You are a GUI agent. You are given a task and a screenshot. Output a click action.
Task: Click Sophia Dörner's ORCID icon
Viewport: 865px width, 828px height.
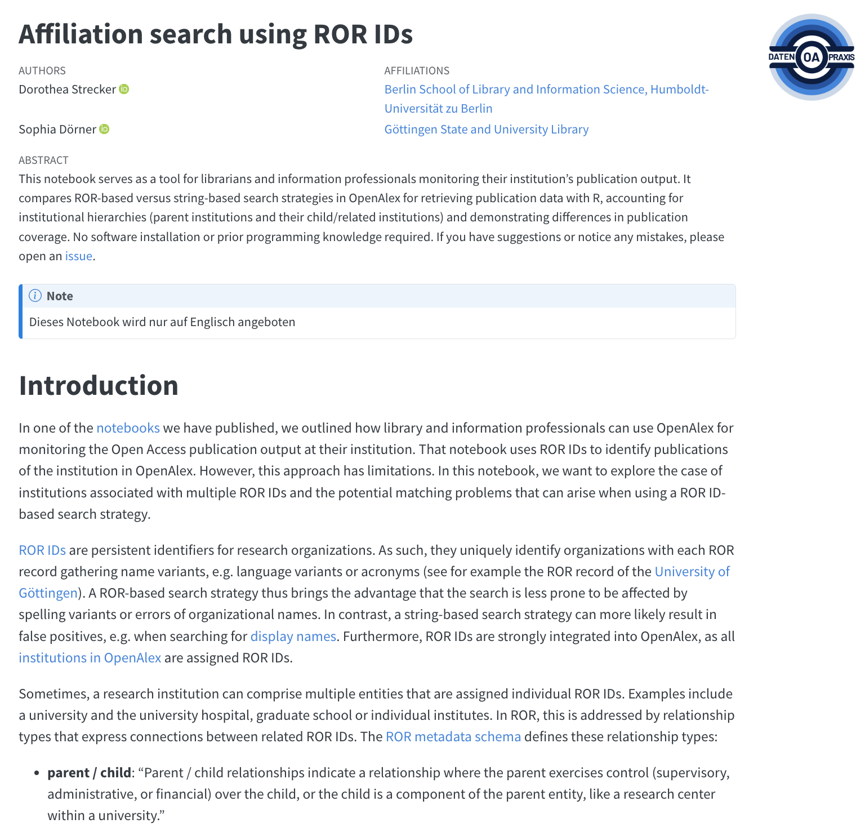click(x=104, y=129)
